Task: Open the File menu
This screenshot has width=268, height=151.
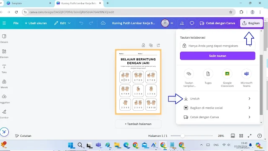Action: tap(16, 23)
